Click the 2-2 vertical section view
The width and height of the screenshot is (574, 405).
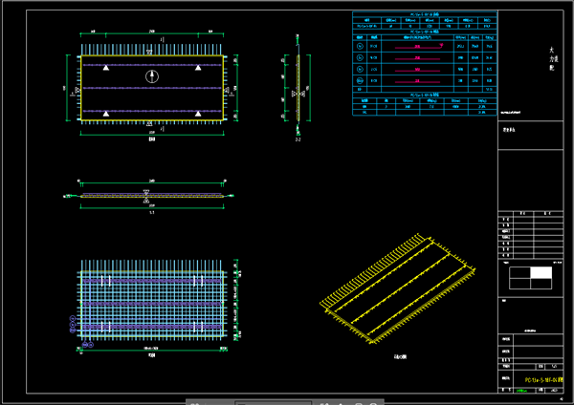pos(298,87)
